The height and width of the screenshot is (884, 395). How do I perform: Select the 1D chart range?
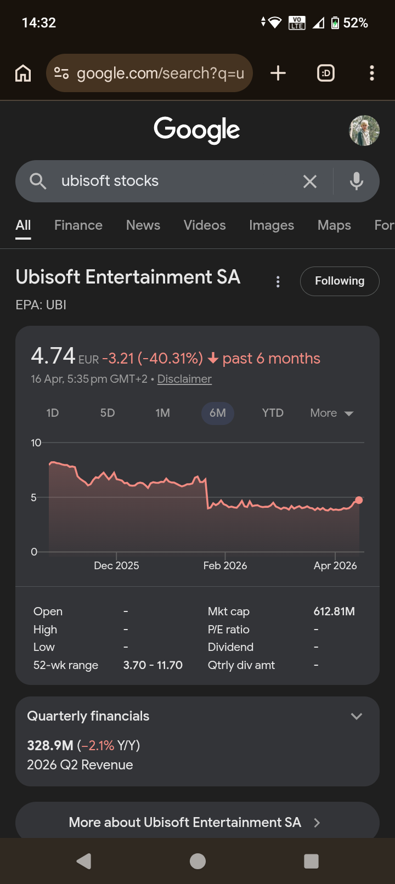pyautogui.click(x=53, y=413)
